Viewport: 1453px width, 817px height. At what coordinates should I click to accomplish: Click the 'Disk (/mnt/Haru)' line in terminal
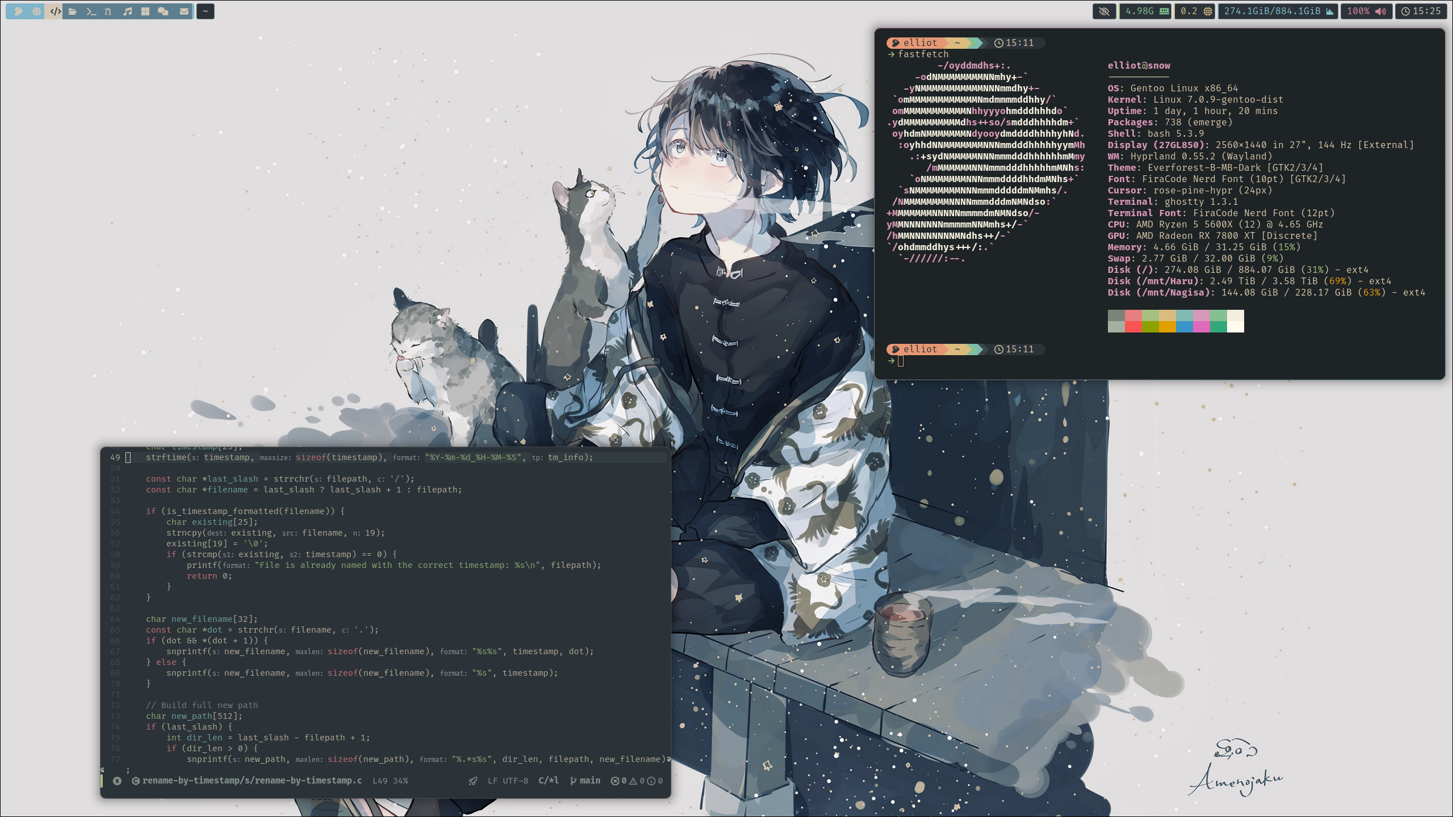[x=1249, y=281]
